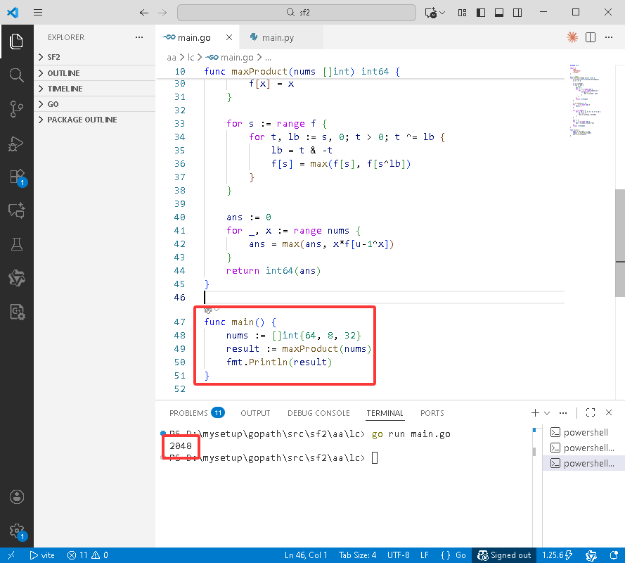Image resolution: width=625 pixels, height=563 pixels.
Task: Toggle the Primary Side Bar
Action: pos(481,13)
